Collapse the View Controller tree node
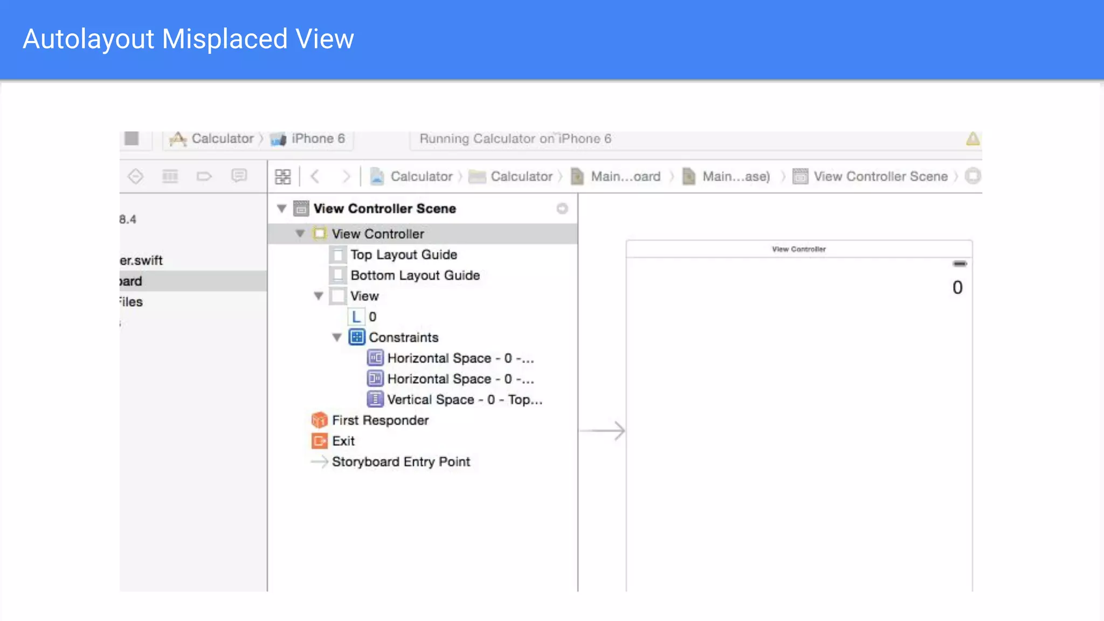This screenshot has width=1104, height=621. pyautogui.click(x=300, y=234)
